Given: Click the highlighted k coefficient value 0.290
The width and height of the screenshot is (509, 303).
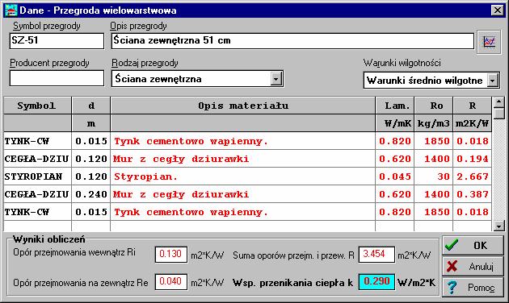Looking at the screenshot, I should (x=376, y=281).
